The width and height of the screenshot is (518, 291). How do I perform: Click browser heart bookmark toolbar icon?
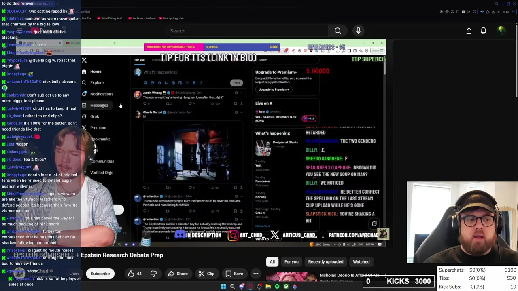[474, 12]
